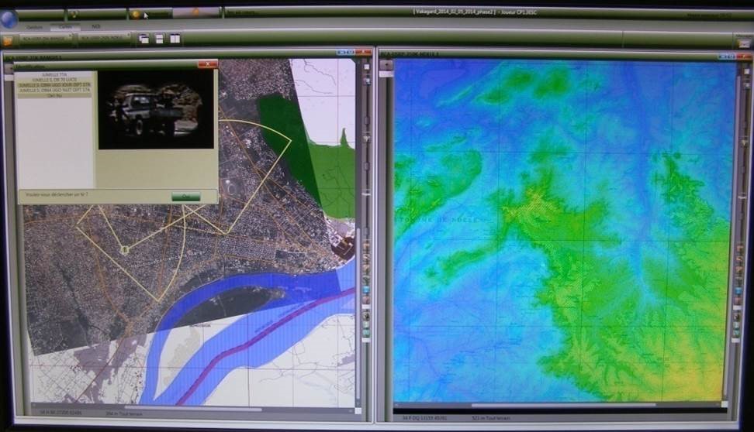Screen dimensions: 754x432
Task: Select the first JUMELLE TTA list entry
Action: point(55,74)
